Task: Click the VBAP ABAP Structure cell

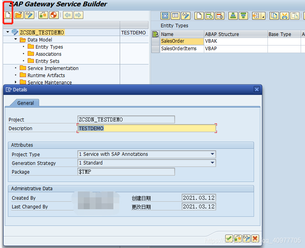Action: pos(235,49)
